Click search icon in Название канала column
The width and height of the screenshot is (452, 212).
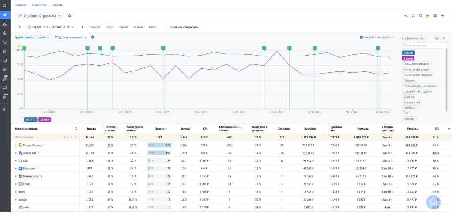click(x=76, y=129)
